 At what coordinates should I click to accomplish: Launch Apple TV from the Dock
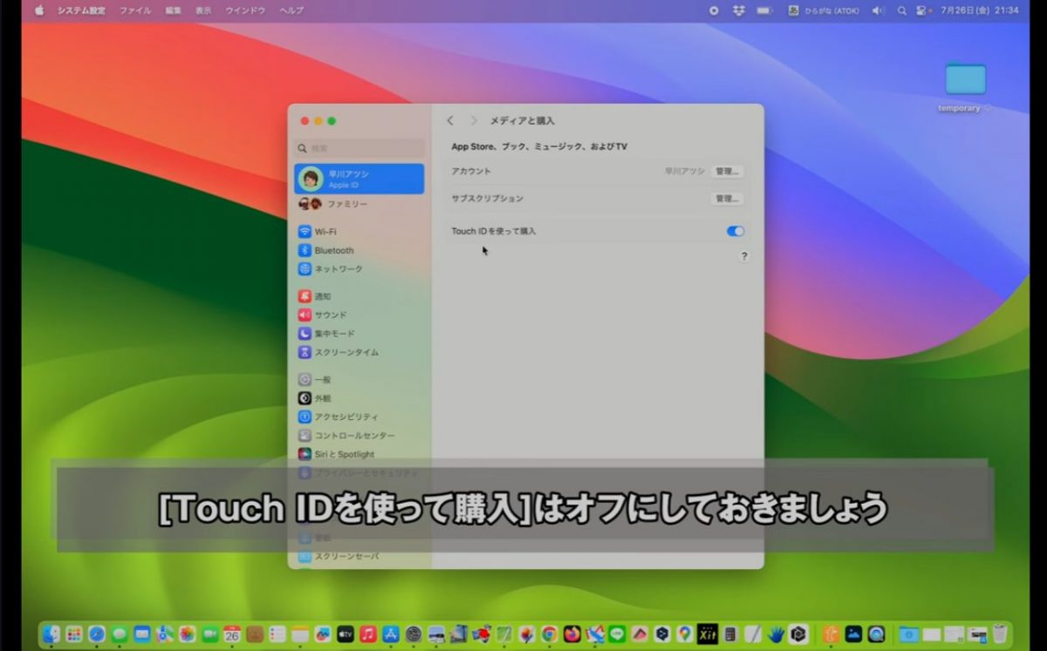pyautogui.click(x=346, y=634)
